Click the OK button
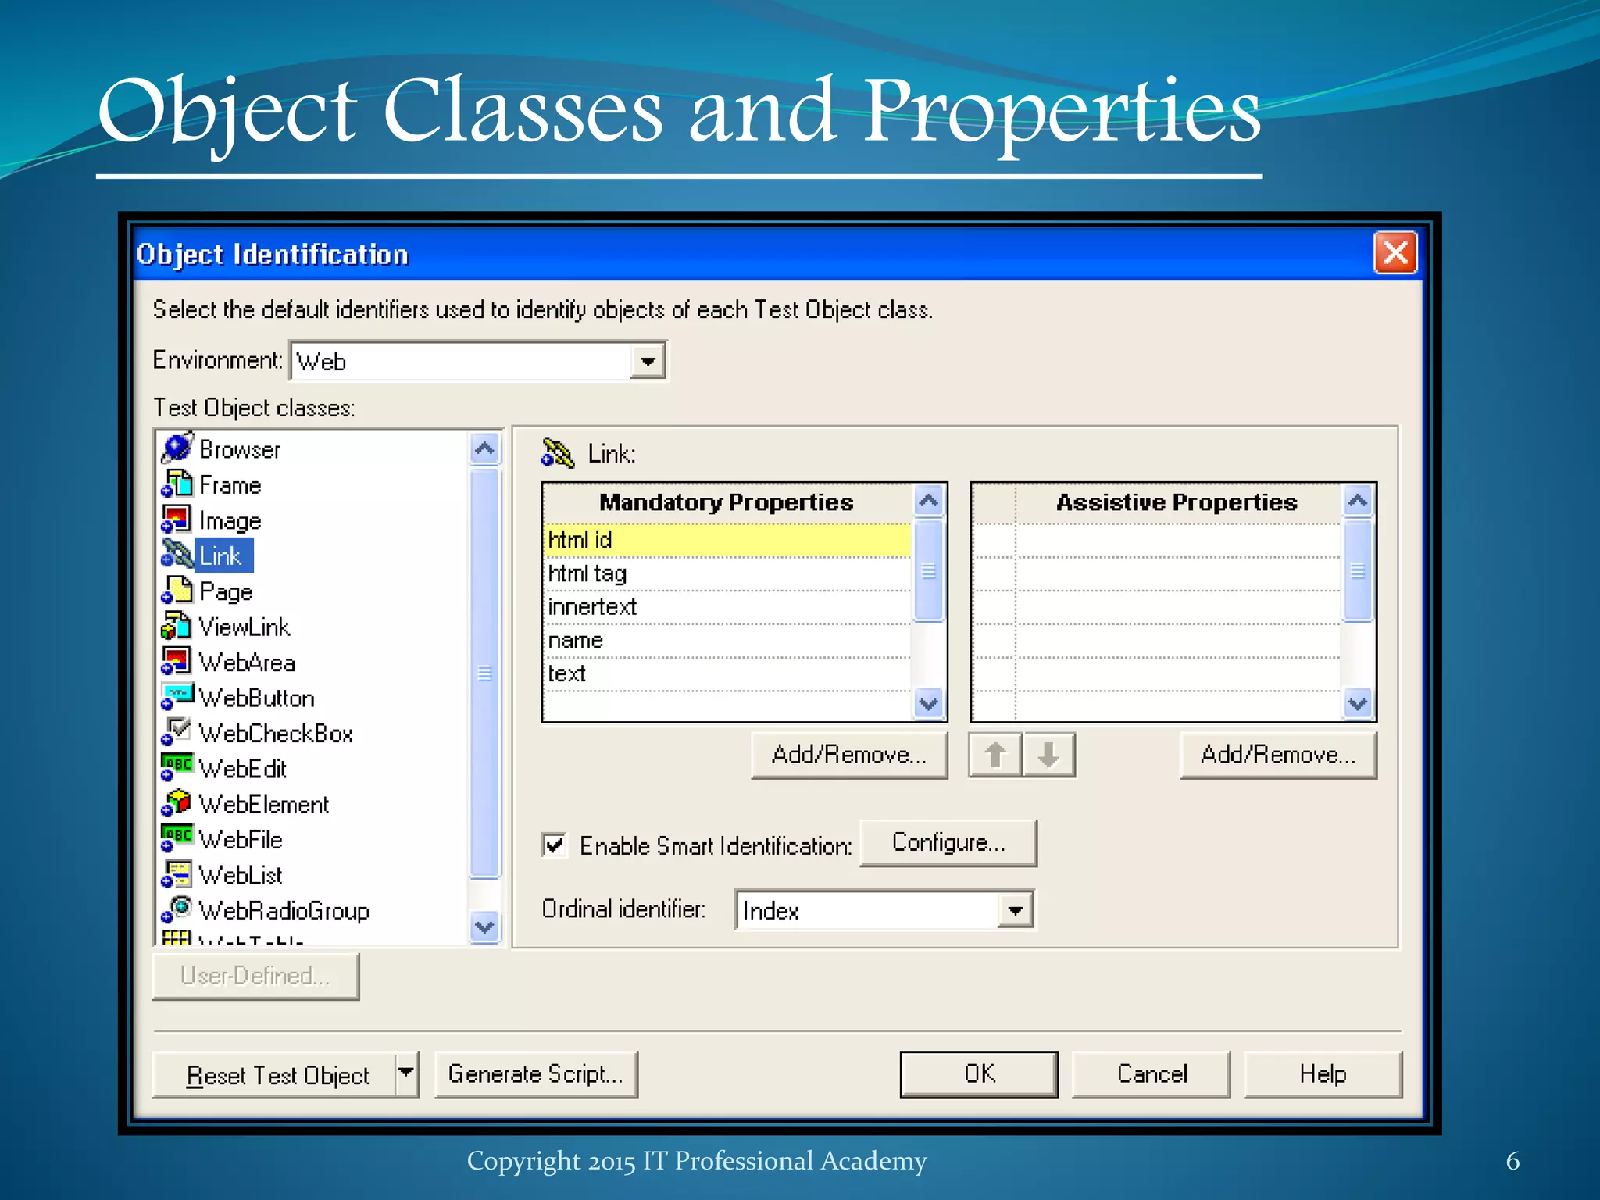This screenshot has height=1200, width=1600. click(979, 1074)
